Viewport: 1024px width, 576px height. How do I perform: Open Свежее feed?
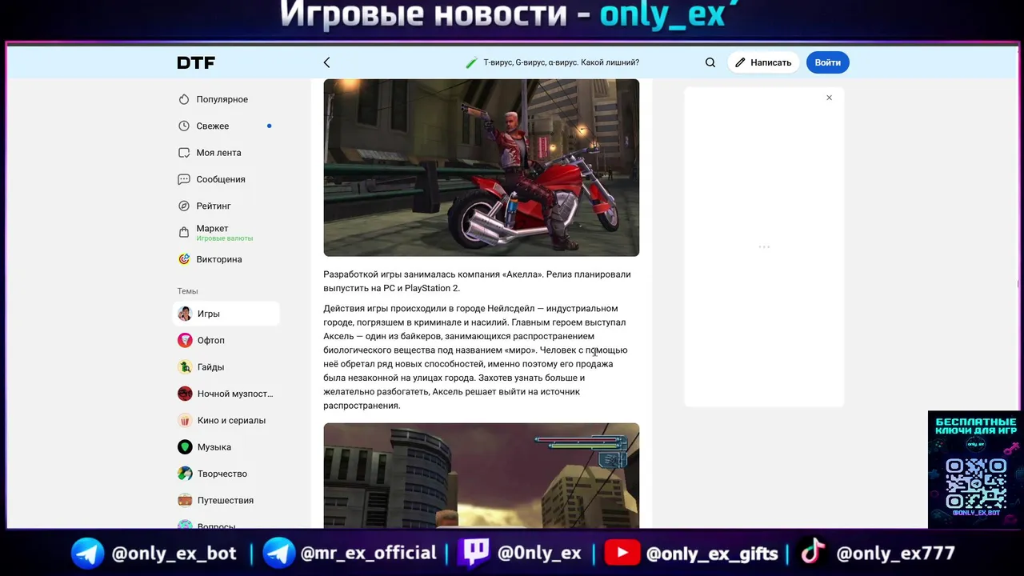[x=213, y=126]
